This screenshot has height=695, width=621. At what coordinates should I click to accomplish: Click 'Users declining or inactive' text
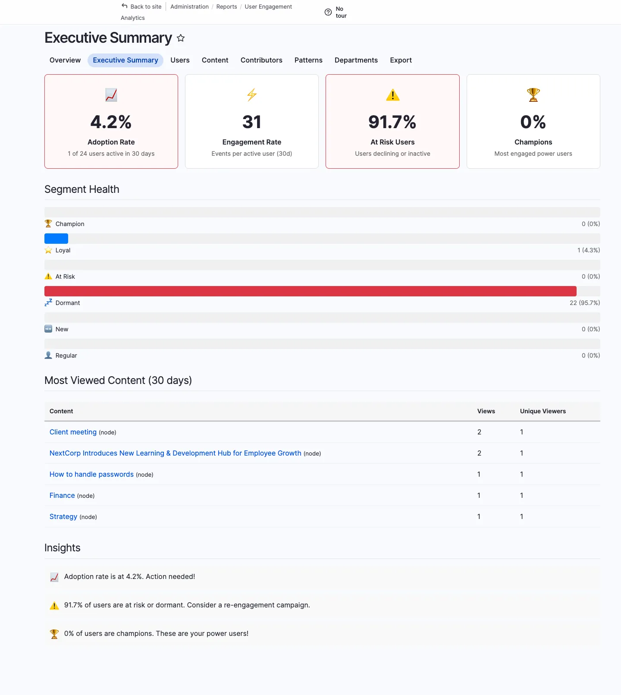pos(392,154)
